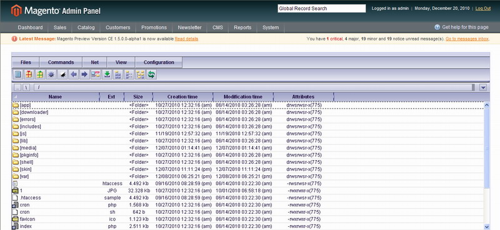Viewport: 500px width, 230px height.
Task: Open the CMS navigation menu
Action: tap(217, 27)
